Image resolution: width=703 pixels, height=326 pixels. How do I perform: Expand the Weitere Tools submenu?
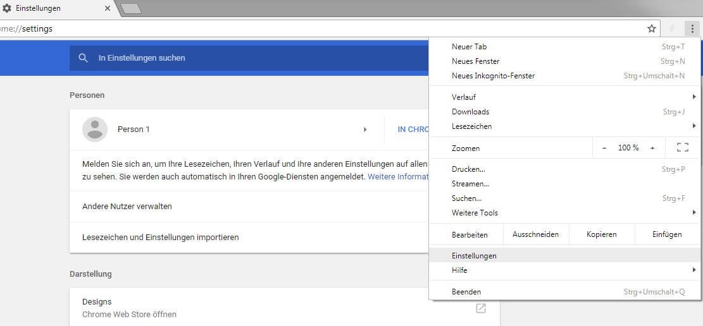tap(694, 213)
